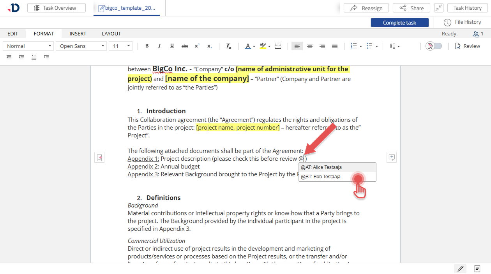The image size is (491, 274).
Task: Open the Normal paragraph style dropdown
Action: pyautogui.click(x=28, y=46)
